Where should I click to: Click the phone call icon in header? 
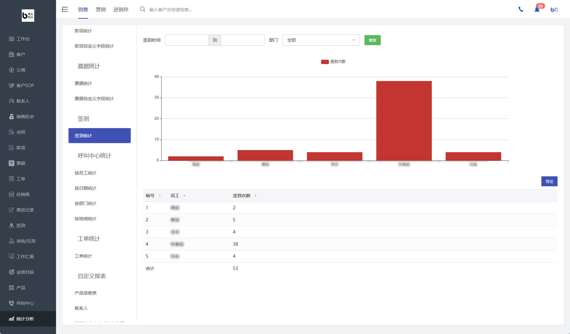tap(521, 9)
